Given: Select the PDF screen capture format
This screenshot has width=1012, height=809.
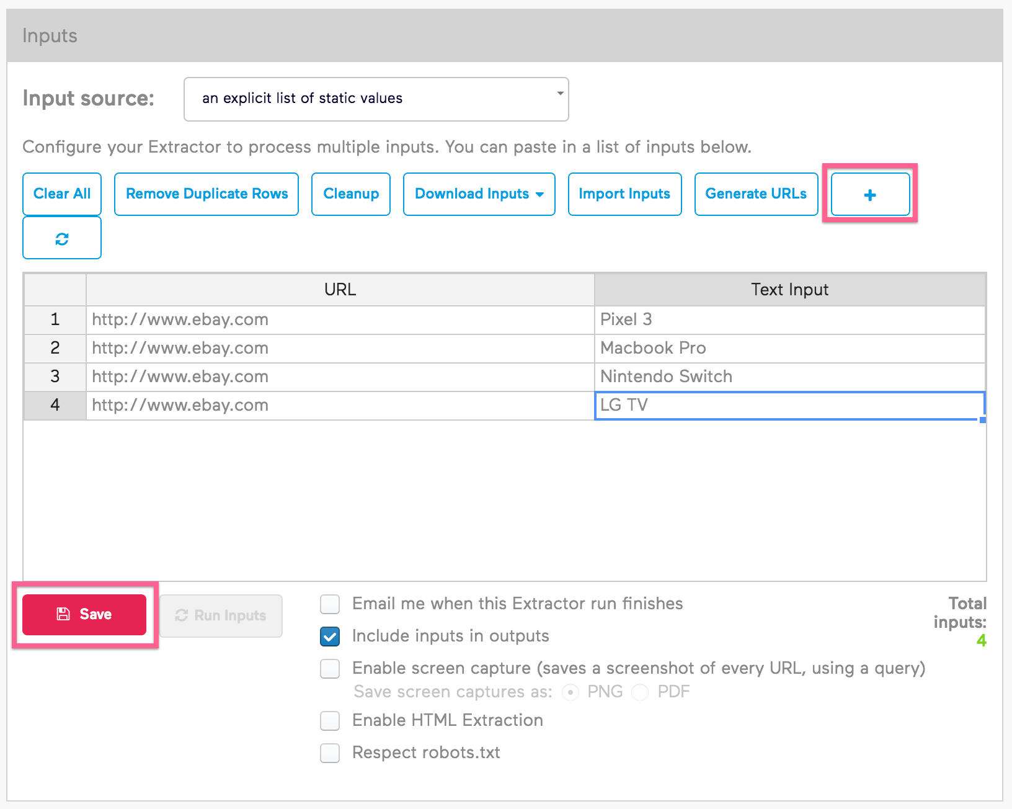Looking at the screenshot, I should click(x=639, y=692).
